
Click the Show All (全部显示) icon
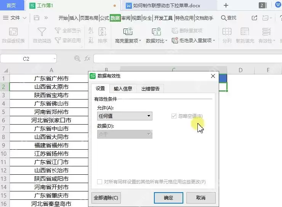58,30
